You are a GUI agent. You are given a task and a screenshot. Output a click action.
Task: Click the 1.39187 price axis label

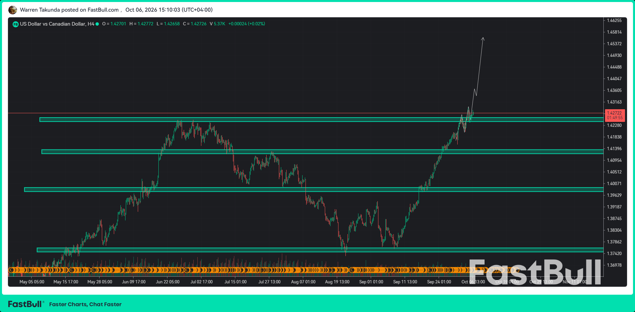(614, 207)
